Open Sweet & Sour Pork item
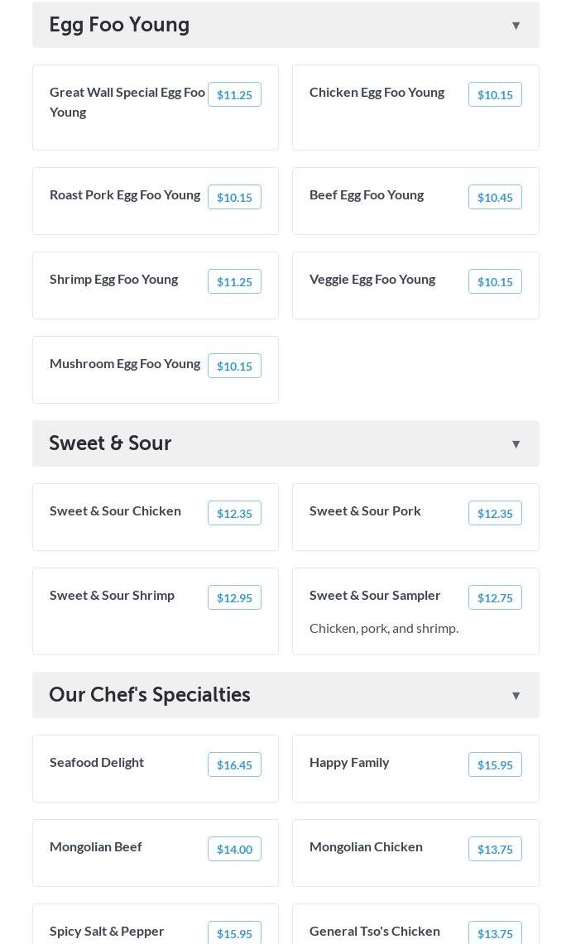571x944 pixels. tap(365, 511)
